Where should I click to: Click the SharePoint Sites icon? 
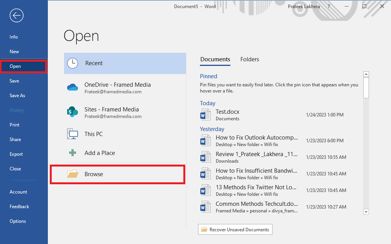pyautogui.click(x=73, y=112)
